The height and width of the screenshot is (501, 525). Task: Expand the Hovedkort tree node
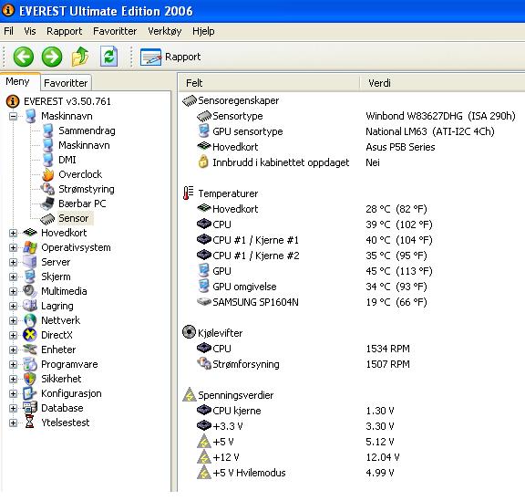[13, 233]
